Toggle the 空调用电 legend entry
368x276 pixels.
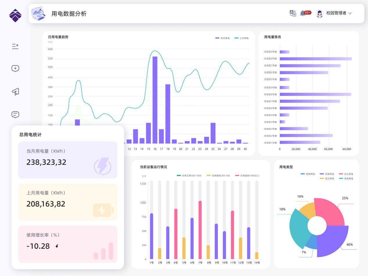click(x=327, y=174)
